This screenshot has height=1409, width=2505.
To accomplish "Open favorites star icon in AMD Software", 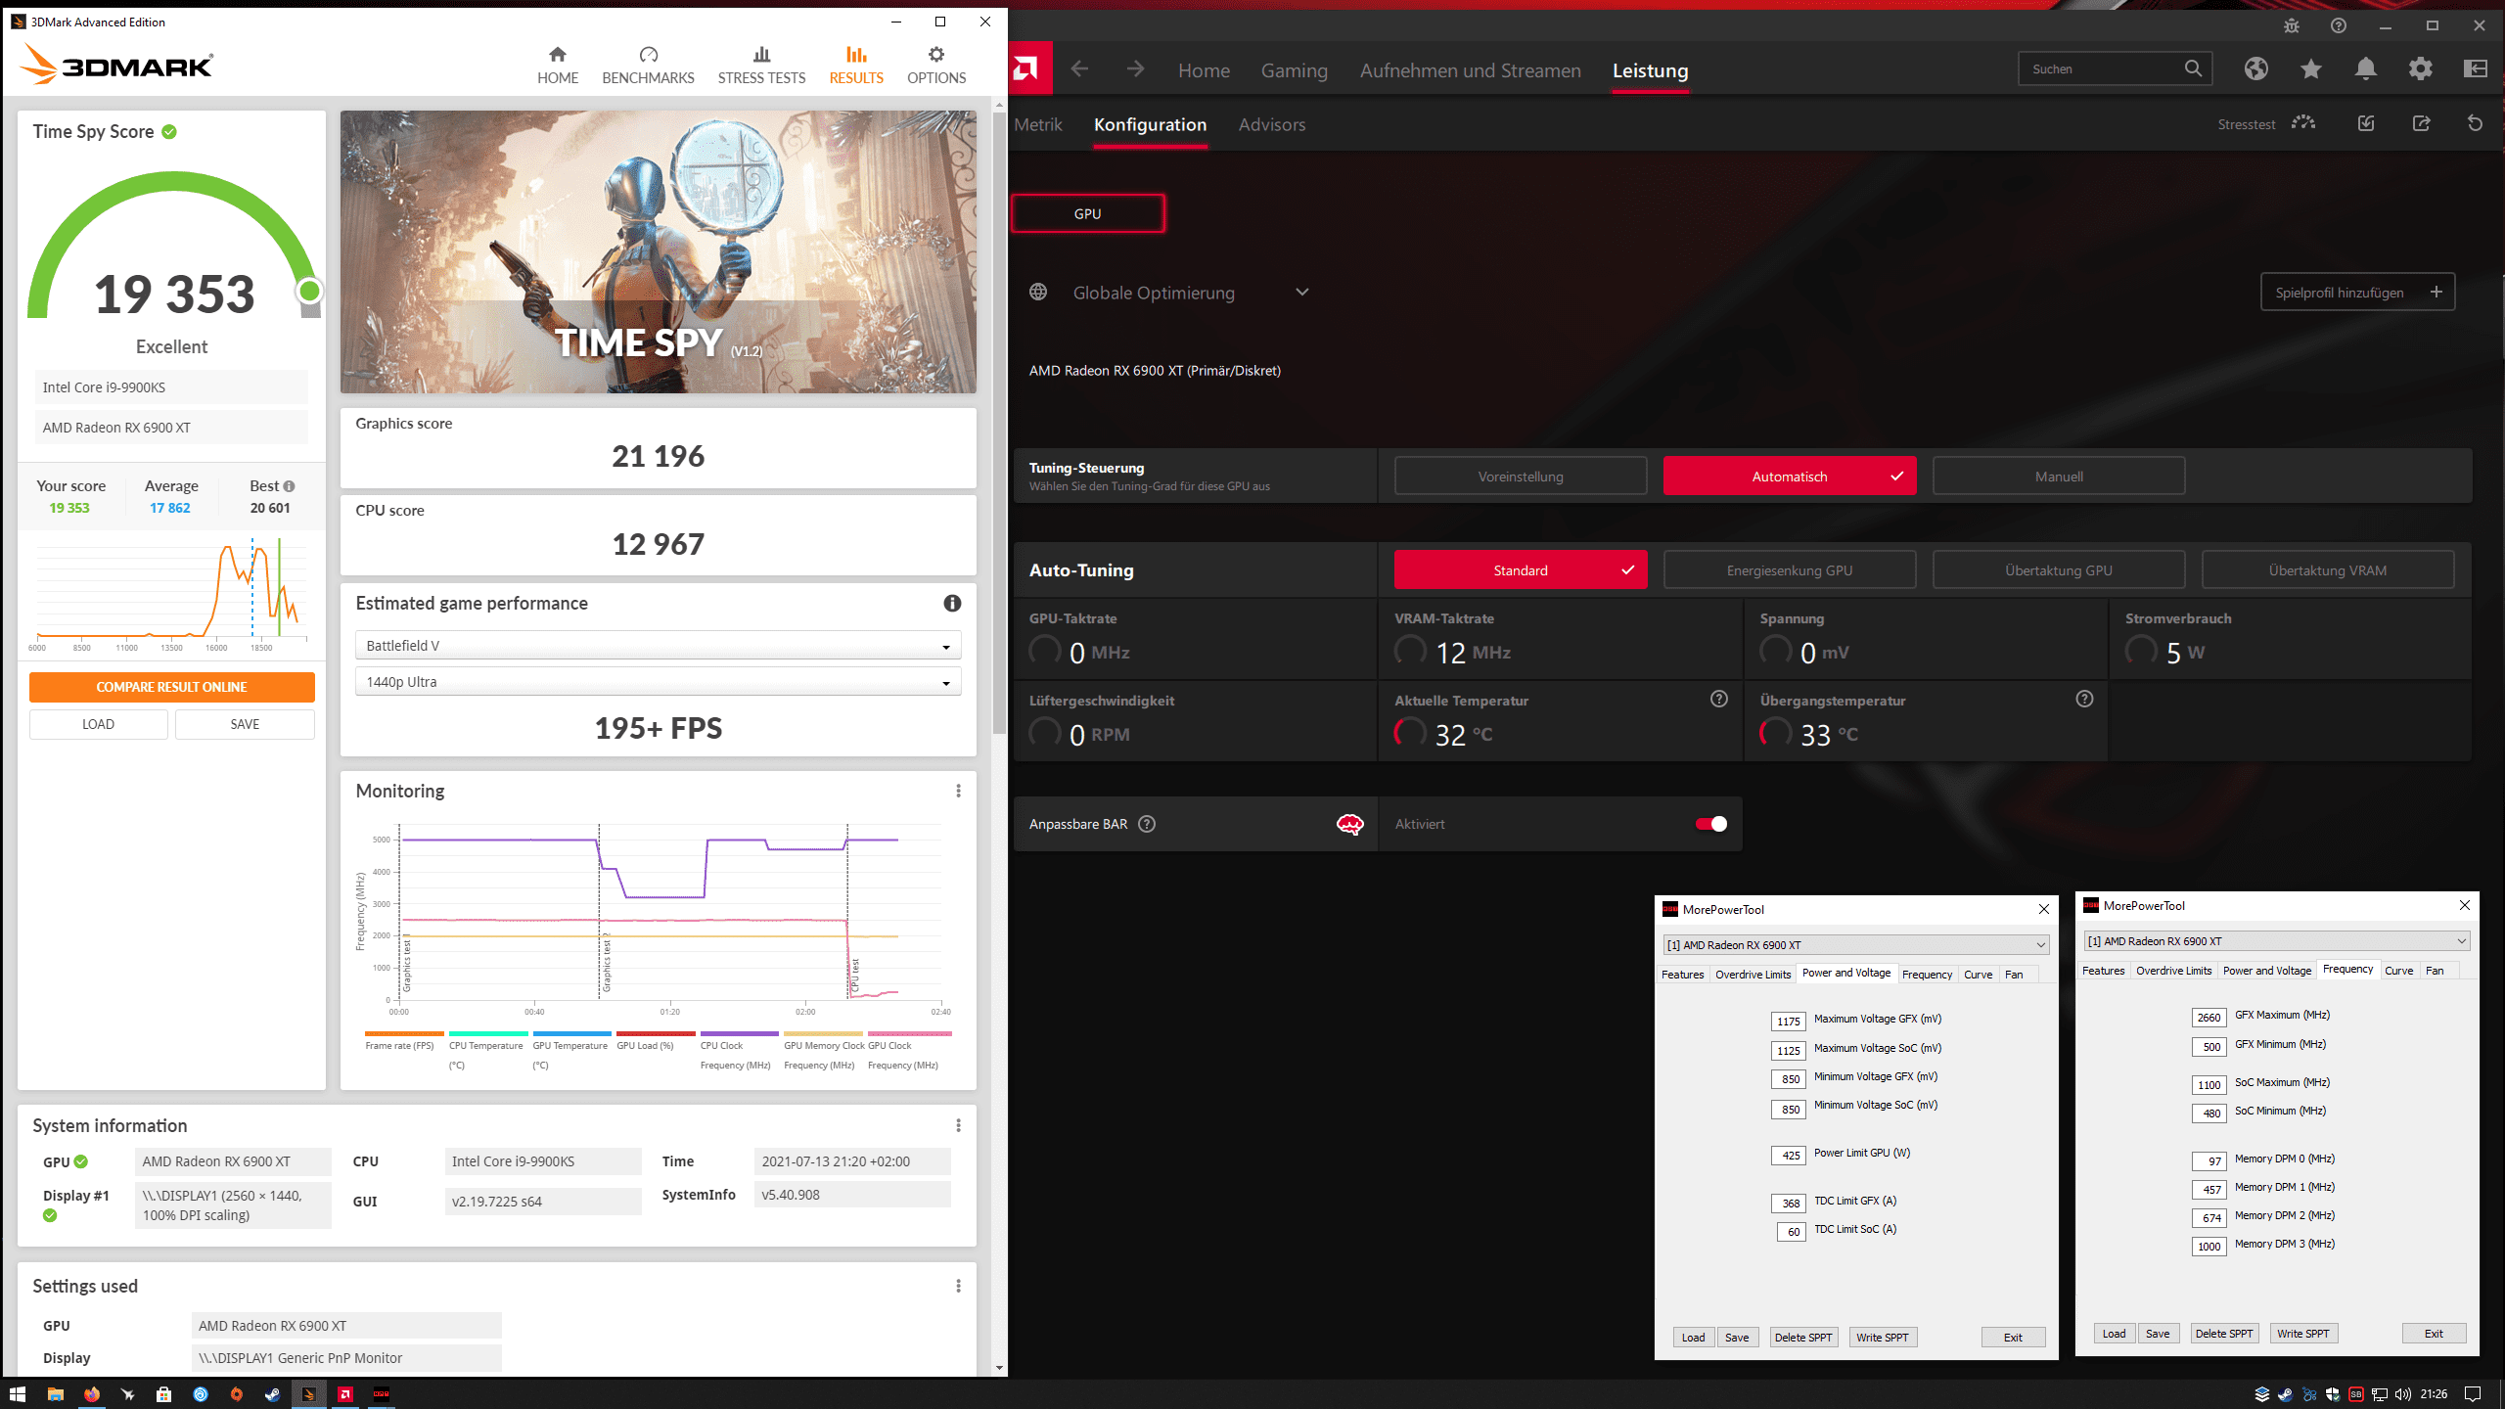I will (x=2311, y=68).
